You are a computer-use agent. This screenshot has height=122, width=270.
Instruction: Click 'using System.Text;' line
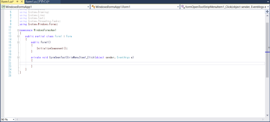click(x=32, y=18)
